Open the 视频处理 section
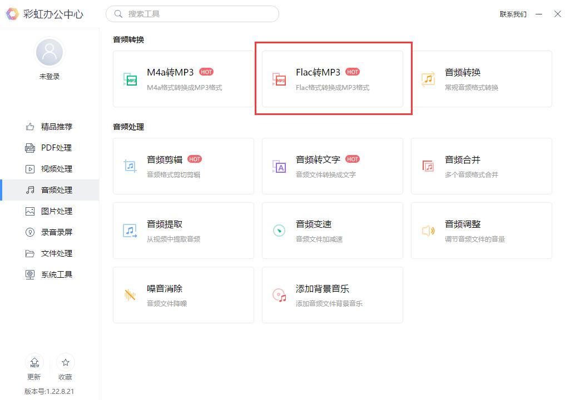 (x=49, y=168)
